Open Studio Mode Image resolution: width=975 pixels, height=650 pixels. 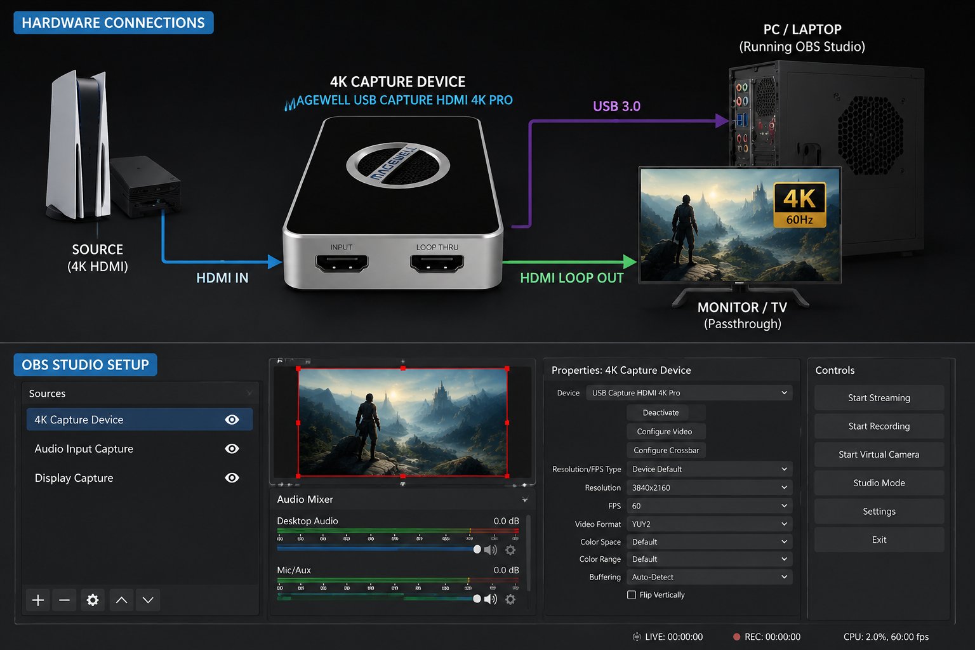click(x=879, y=483)
